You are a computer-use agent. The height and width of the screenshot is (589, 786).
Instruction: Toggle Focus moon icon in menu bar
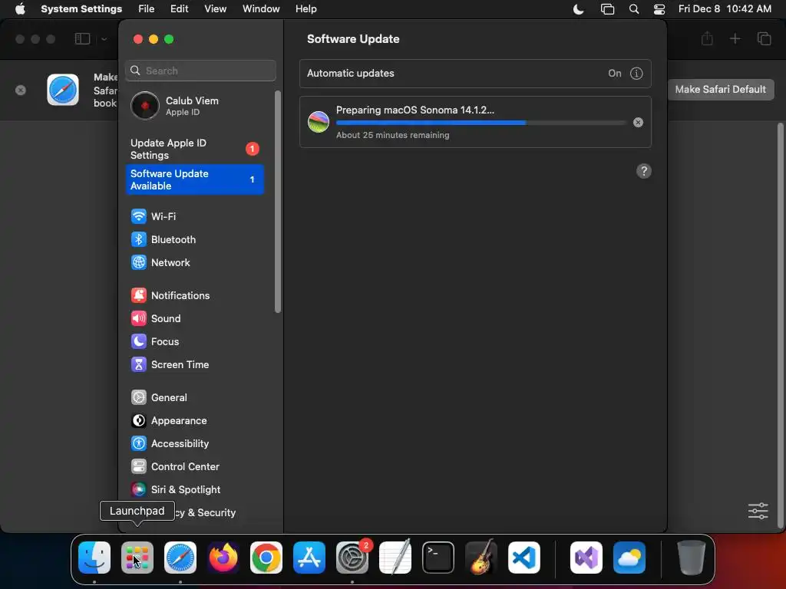[579, 9]
